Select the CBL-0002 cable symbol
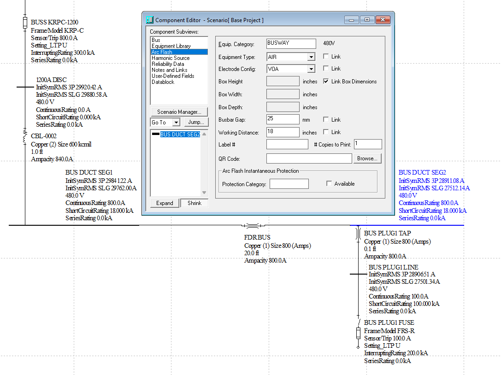Viewport: 501px width, 375px height. click(25, 137)
